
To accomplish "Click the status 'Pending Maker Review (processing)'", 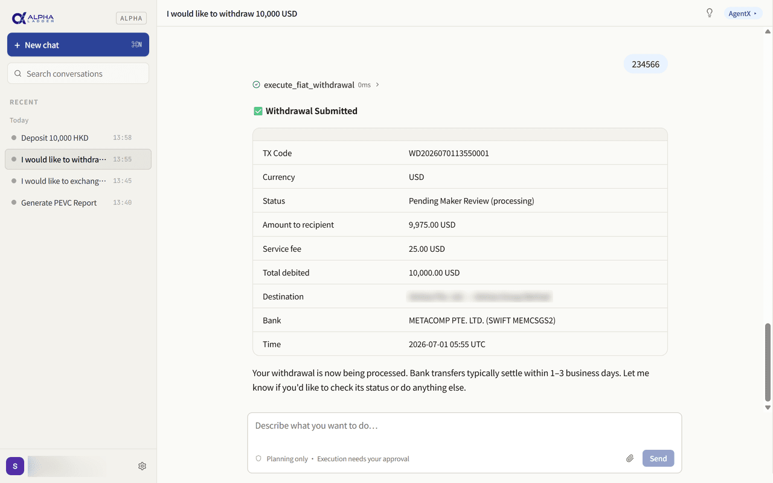I will coord(472,201).
